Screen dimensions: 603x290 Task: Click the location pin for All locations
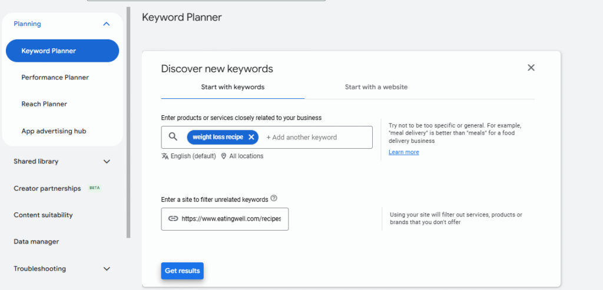click(x=224, y=156)
